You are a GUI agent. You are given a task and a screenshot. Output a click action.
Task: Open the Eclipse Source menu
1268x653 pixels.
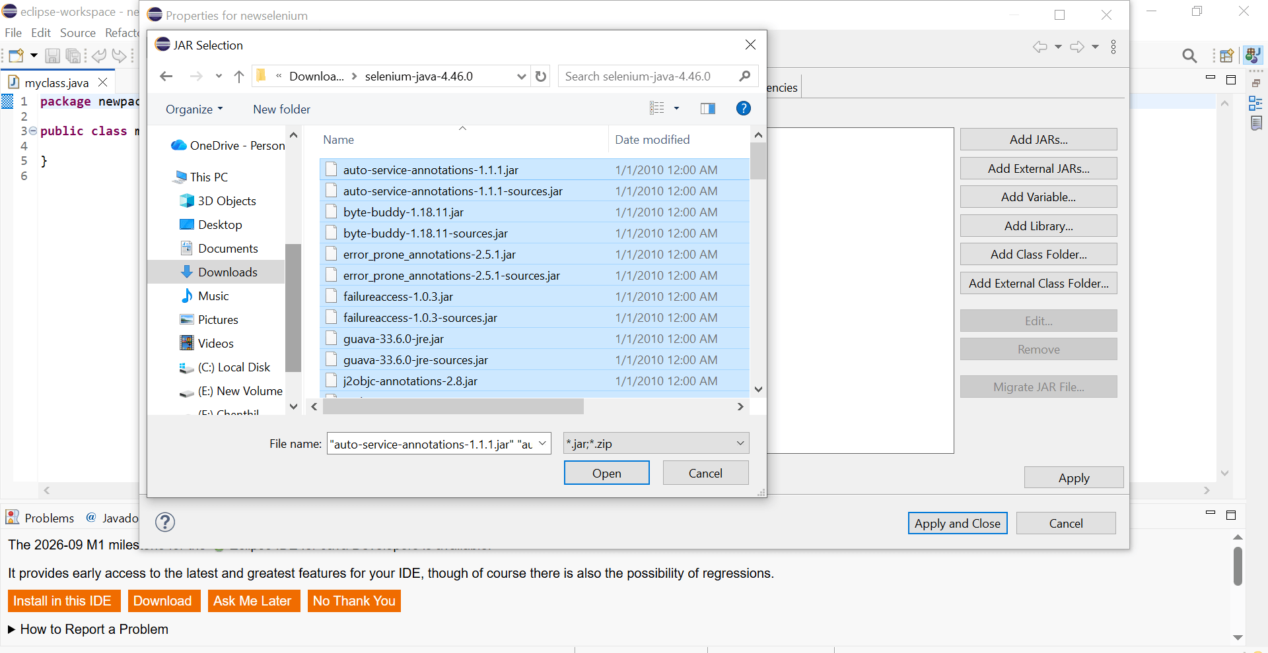pyautogui.click(x=78, y=33)
